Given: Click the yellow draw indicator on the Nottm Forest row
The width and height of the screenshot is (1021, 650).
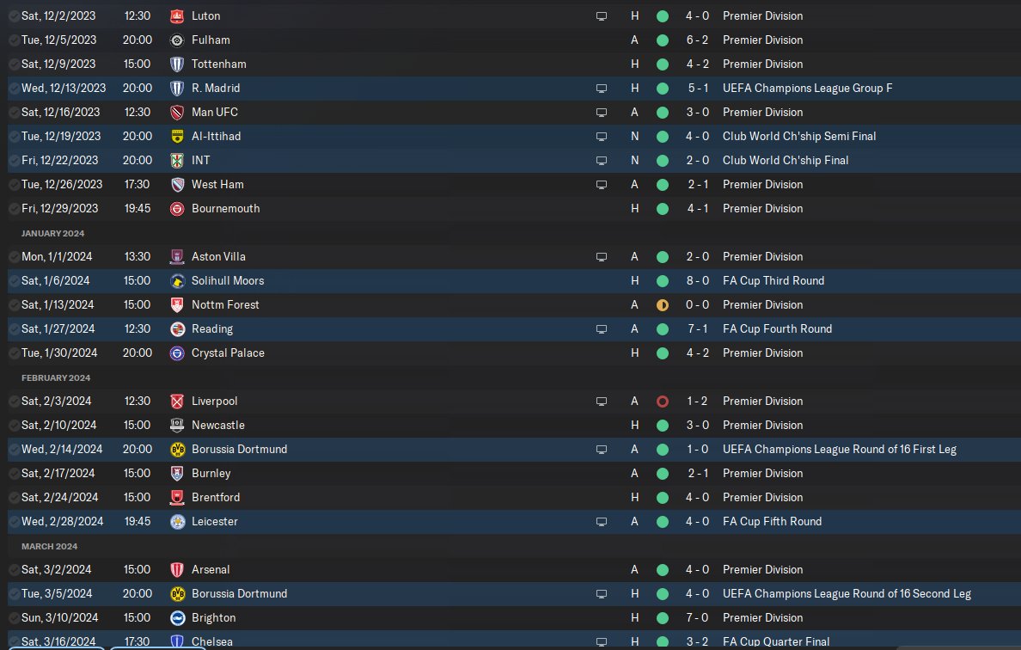Looking at the screenshot, I should [x=662, y=304].
